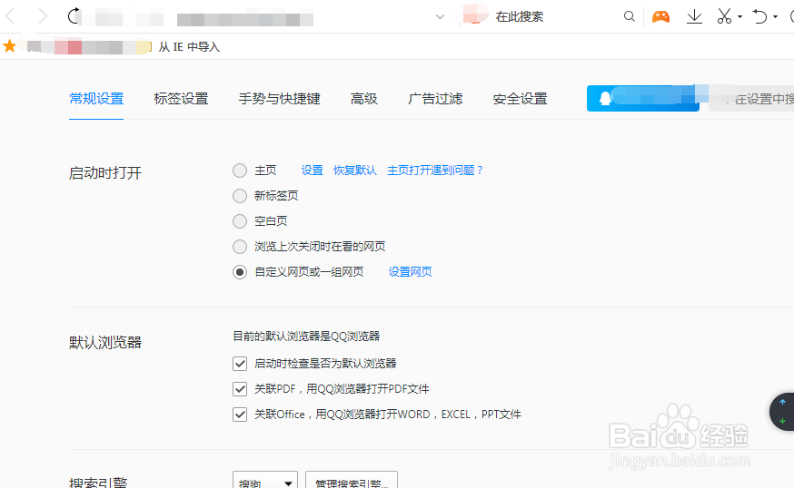This screenshot has width=794, height=488.
Task: Open the 高级 tab
Action: [363, 99]
